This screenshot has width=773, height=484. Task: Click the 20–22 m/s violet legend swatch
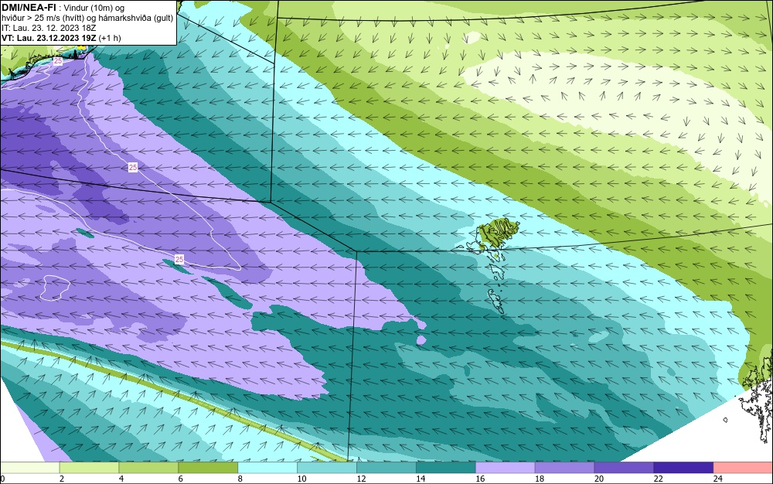point(624,468)
